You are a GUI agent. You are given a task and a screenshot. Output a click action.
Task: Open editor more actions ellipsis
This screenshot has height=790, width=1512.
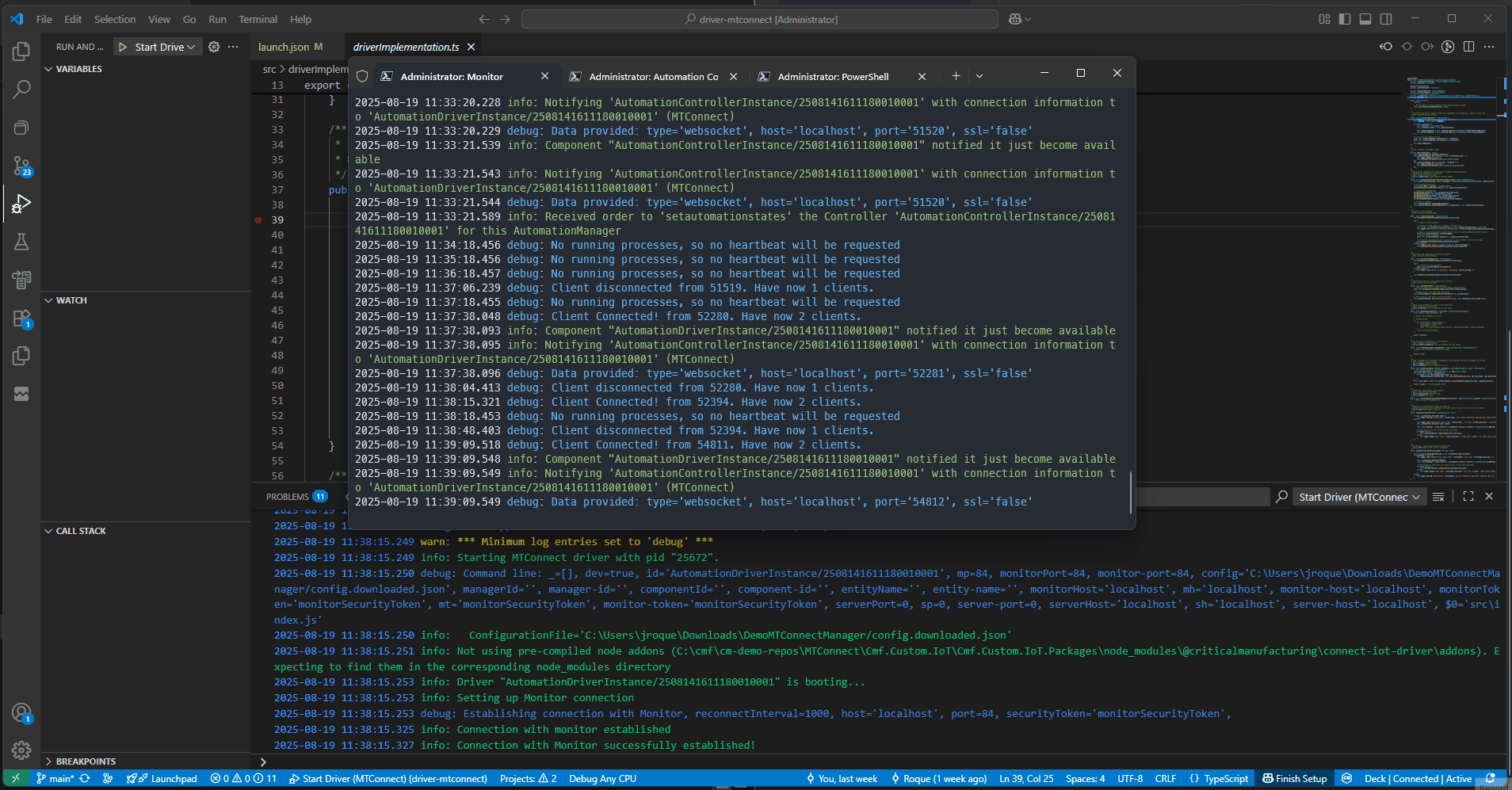click(x=1489, y=47)
